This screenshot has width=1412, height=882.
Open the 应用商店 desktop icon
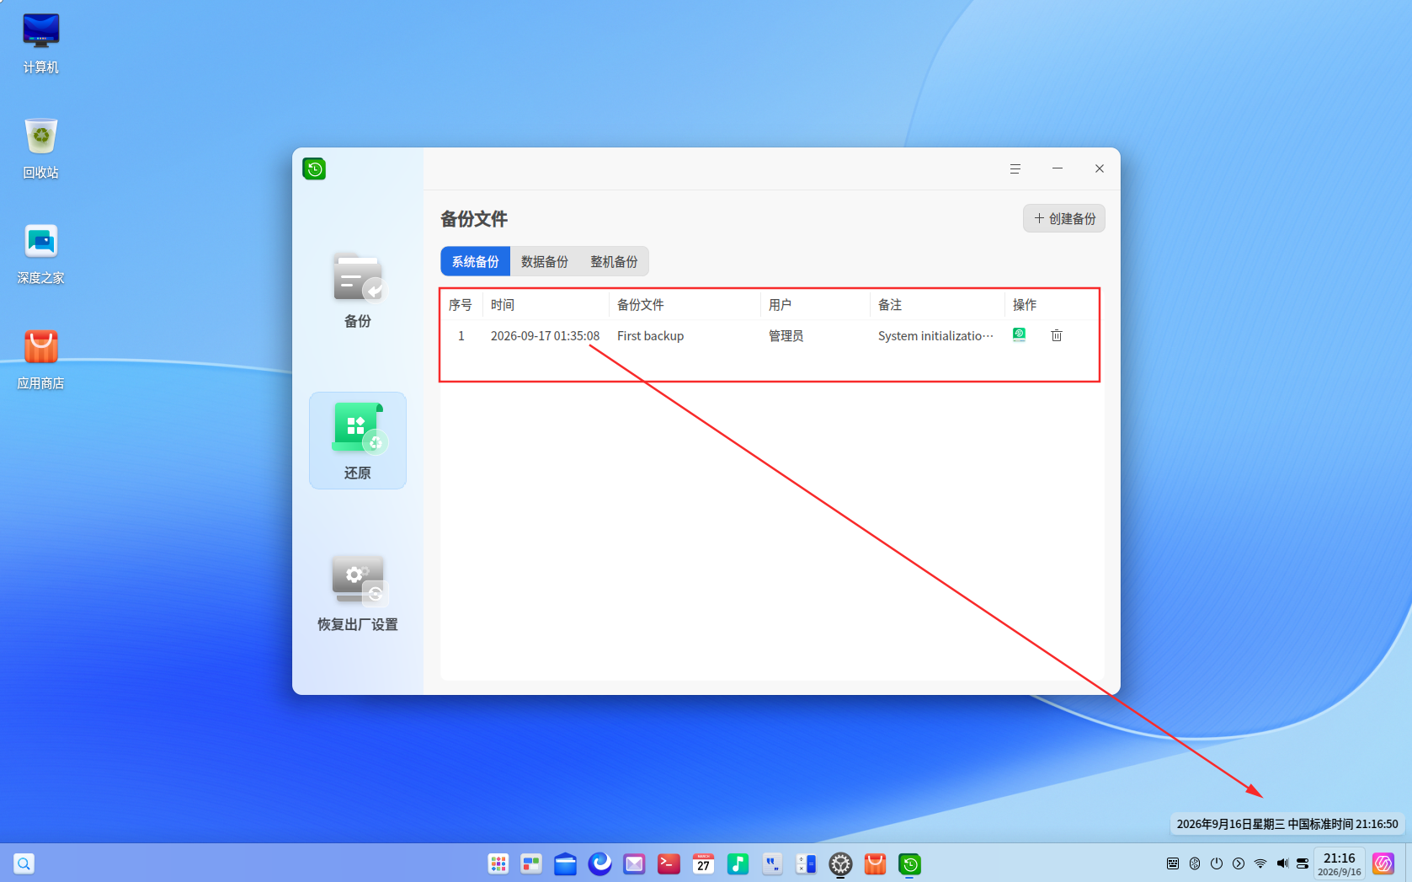tap(41, 359)
